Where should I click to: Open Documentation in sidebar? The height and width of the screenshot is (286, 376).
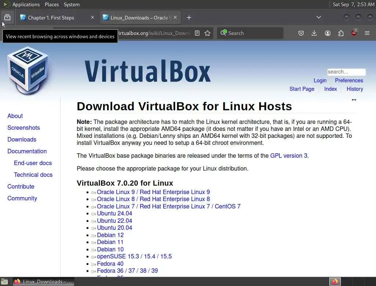(x=27, y=151)
